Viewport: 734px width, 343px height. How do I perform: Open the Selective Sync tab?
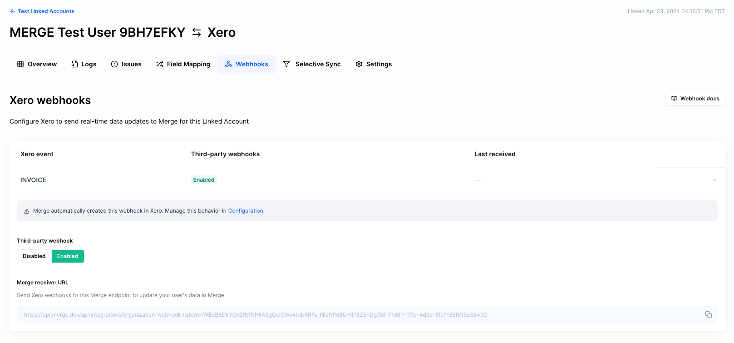[318, 64]
